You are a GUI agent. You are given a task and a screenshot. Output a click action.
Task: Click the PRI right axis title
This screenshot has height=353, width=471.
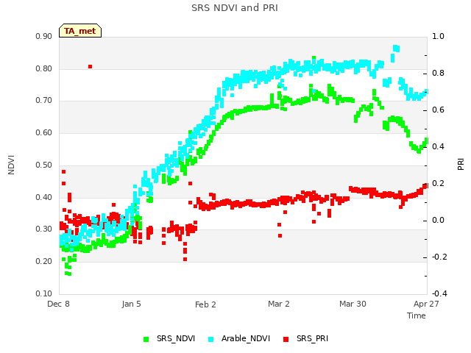click(x=461, y=165)
